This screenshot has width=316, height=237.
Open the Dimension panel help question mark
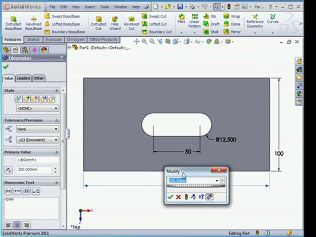(x=62, y=58)
